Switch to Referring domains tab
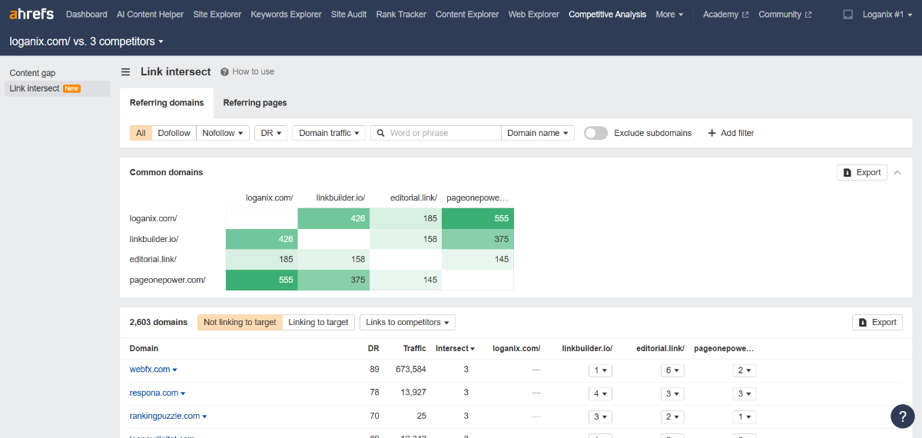Image resolution: width=922 pixels, height=438 pixels. pyautogui.click(x=167, y=102)
